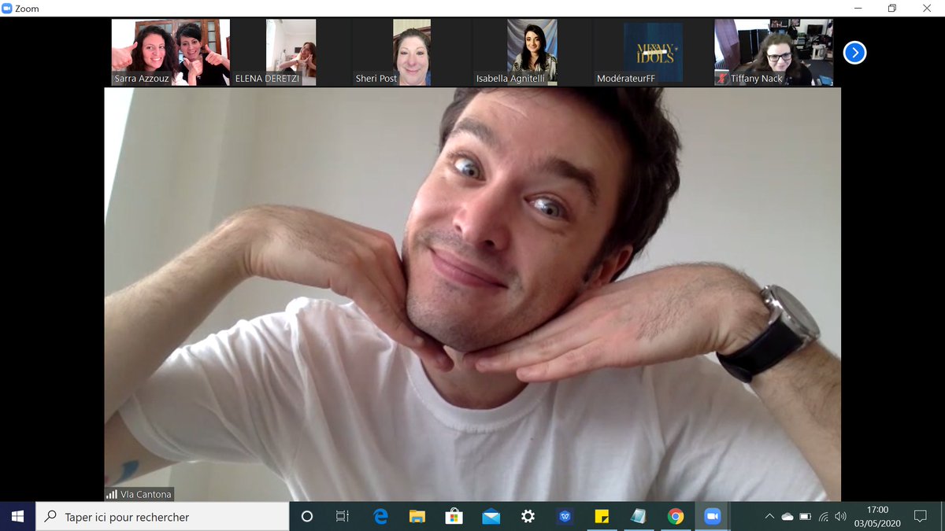Open File Explorer from the taskbar
945x531 pixels.
[417, 517]
